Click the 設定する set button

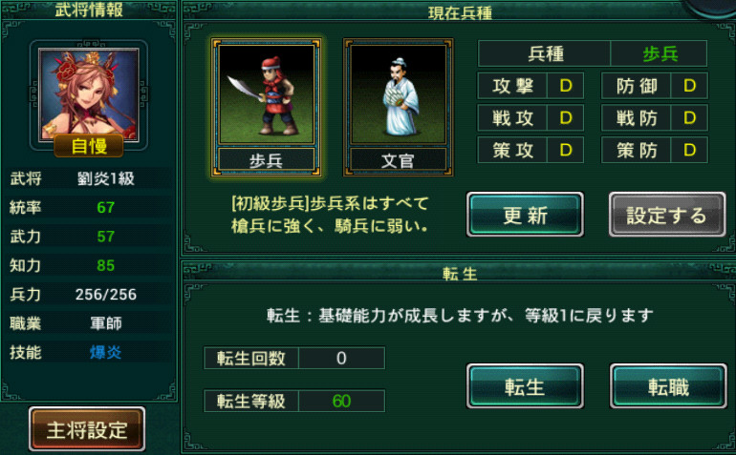(667, 215)
